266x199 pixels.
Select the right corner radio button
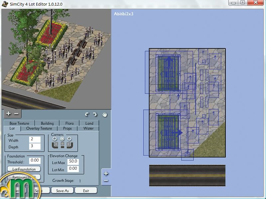point(69,139)
